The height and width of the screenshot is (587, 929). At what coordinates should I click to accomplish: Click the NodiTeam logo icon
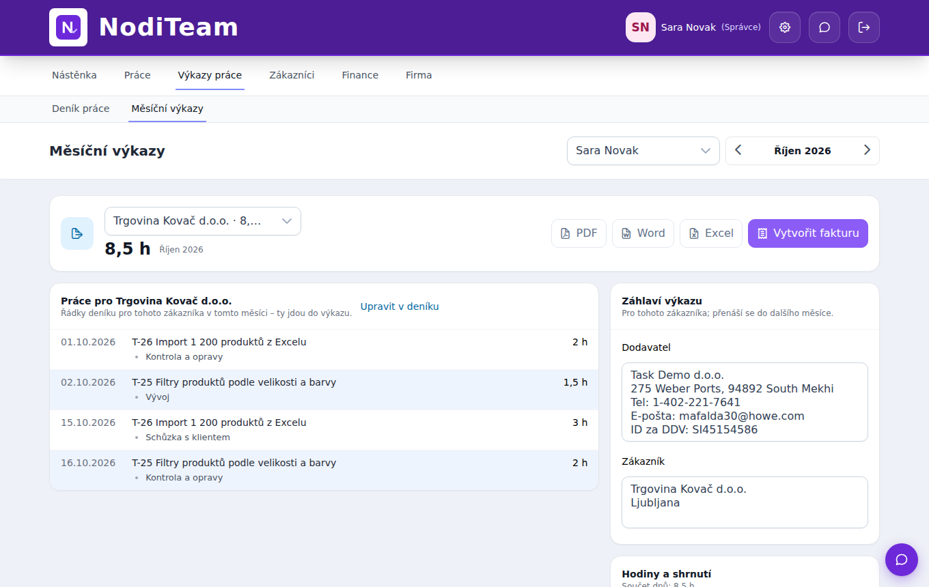click(x=68, y=27)
